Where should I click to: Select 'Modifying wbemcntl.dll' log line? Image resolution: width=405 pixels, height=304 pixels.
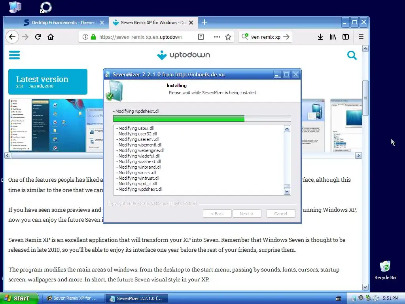[139, 145]
